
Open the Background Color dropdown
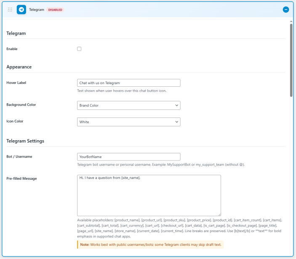pos(129,105)
